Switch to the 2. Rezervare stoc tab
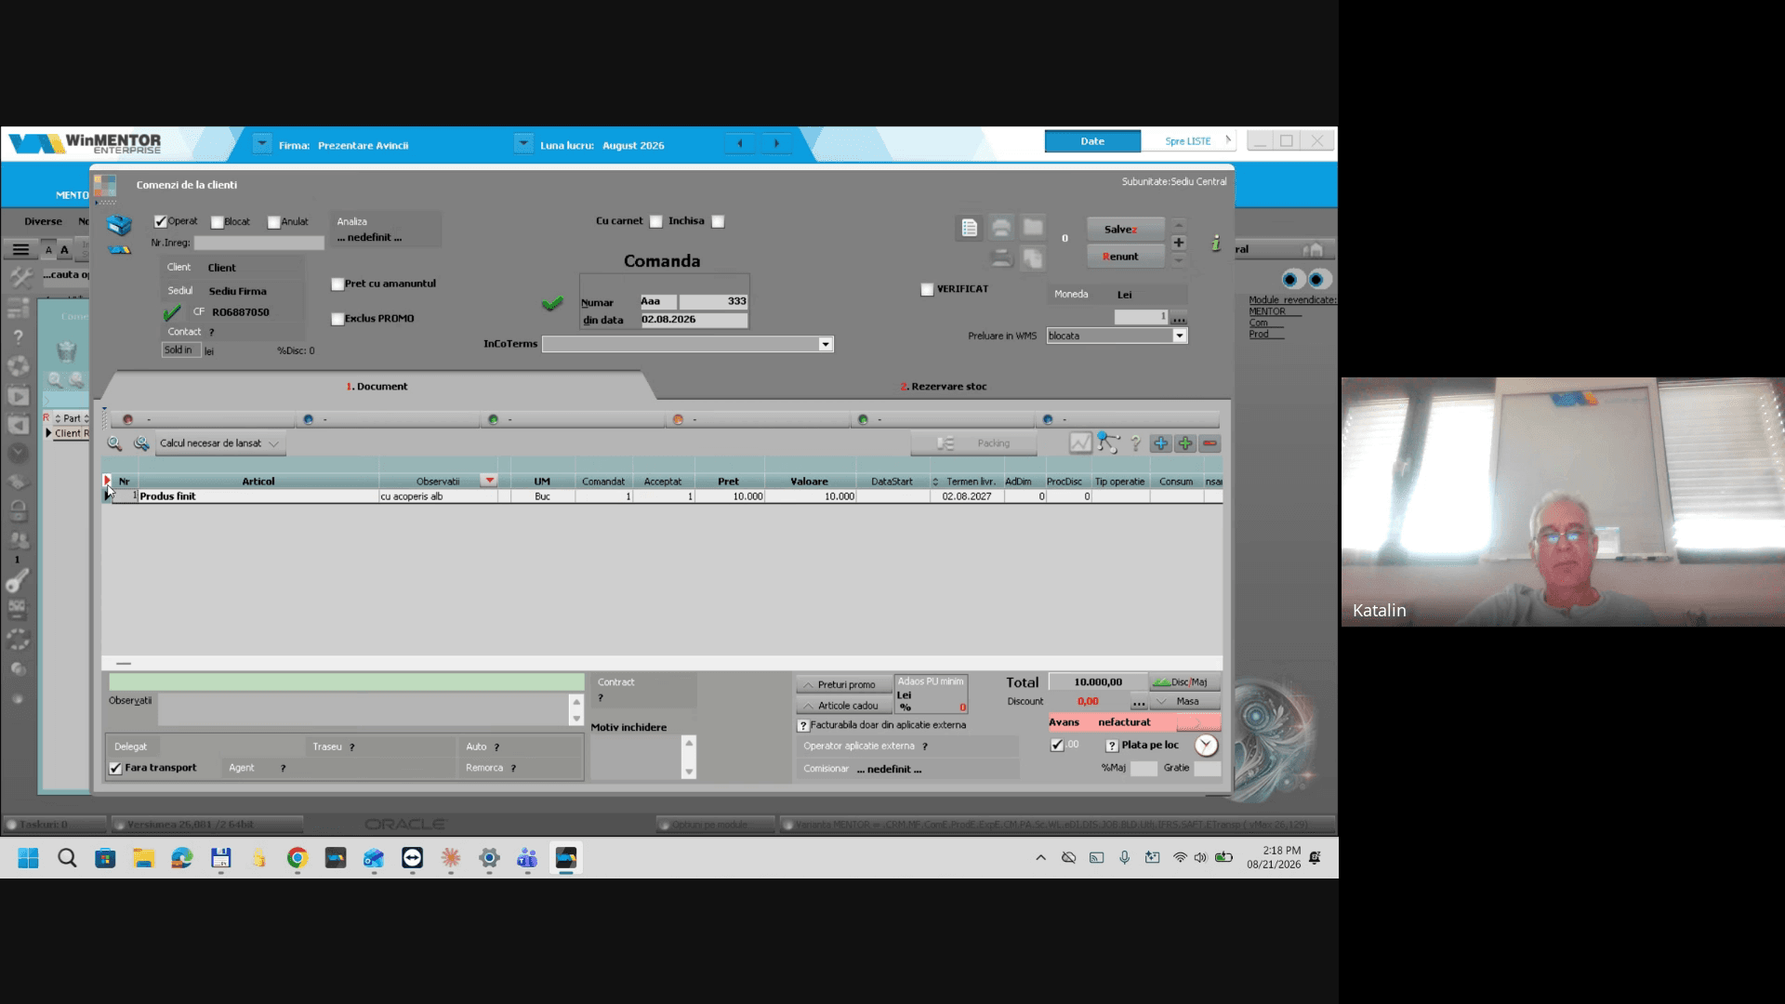Viewport: 1785px width, 1004px height. point(944,386)
